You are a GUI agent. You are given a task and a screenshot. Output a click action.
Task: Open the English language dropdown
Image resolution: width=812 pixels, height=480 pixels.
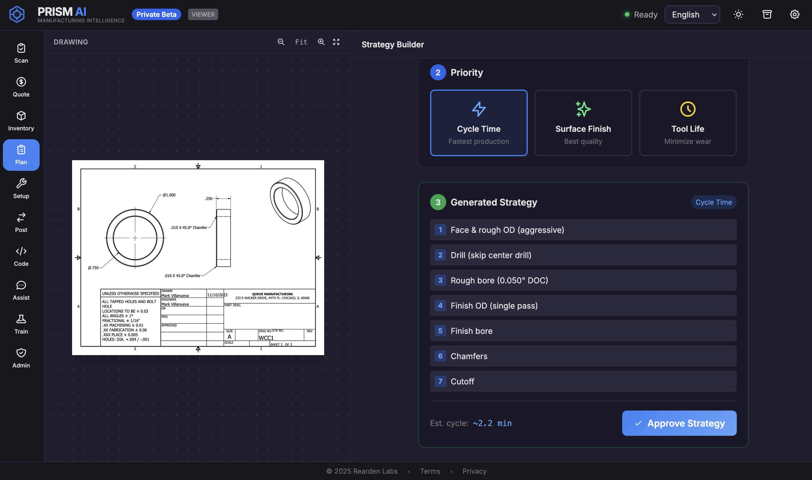692,15
